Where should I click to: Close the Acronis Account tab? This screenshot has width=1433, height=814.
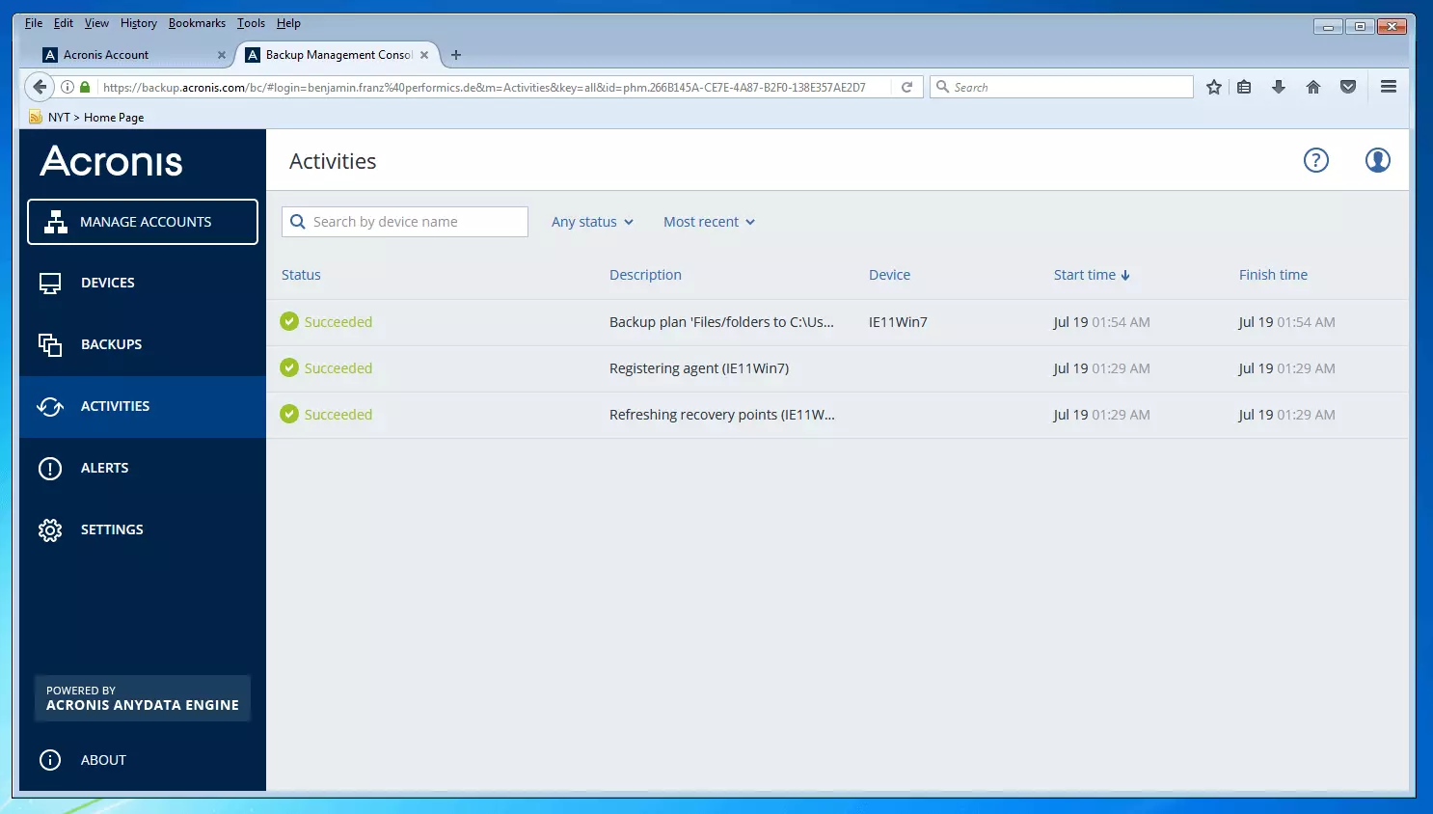click(x=222, y=55)
